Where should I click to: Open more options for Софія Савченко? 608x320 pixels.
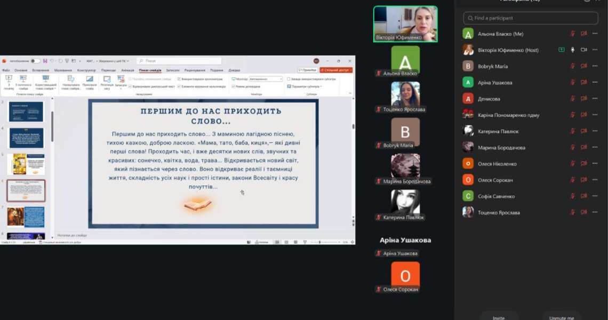595,196
